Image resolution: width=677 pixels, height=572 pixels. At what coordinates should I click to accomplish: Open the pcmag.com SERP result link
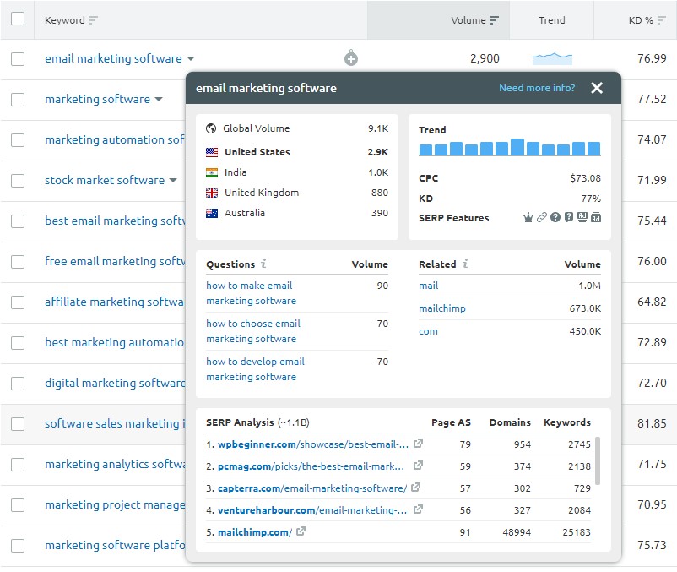[311, 466]
